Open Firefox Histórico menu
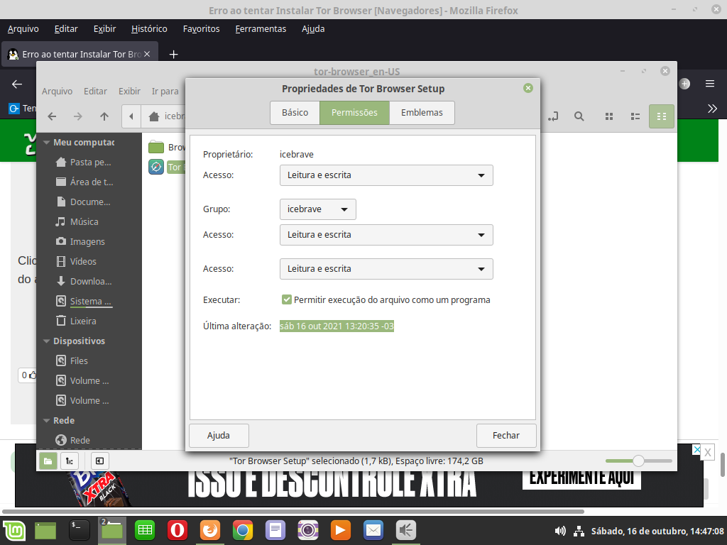Image resolution: width=727 pixels, height=545 pixels. click(x=149, y=28)
